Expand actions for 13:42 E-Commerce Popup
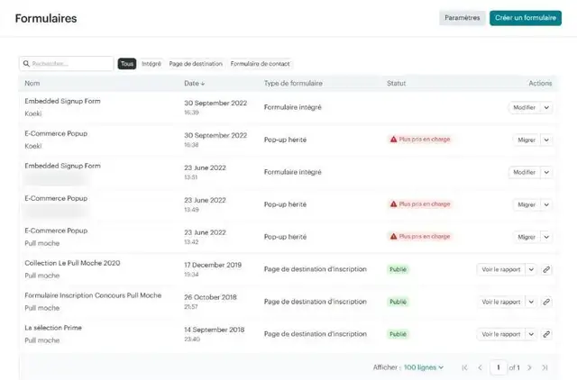 (546, 237)
